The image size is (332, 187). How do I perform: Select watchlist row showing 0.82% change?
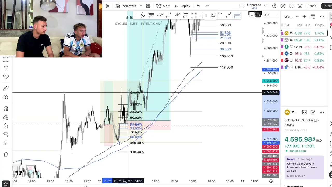point(304,60)
